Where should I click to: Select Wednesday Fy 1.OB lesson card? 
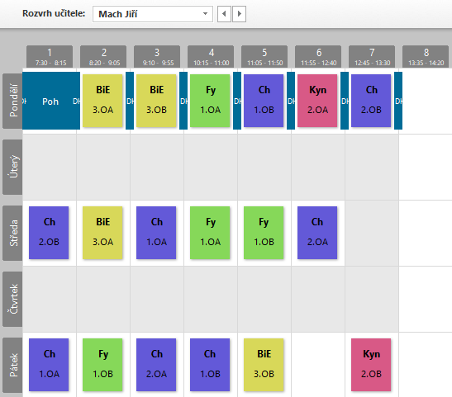tap(264, 233)
